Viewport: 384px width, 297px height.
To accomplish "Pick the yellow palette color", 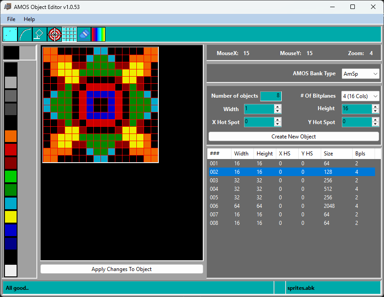I will pyautogui.click(x=11, y=217).
